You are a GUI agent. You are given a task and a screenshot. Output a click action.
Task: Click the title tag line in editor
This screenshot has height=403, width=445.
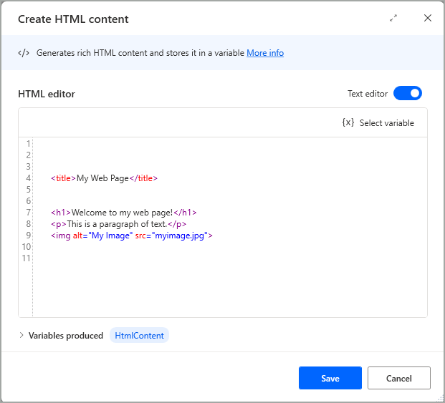104,178
